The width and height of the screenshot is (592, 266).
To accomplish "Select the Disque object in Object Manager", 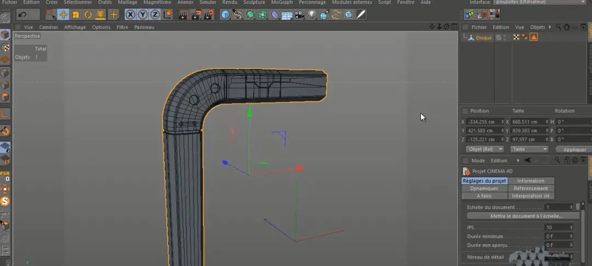I will click(x=483, y=38).
